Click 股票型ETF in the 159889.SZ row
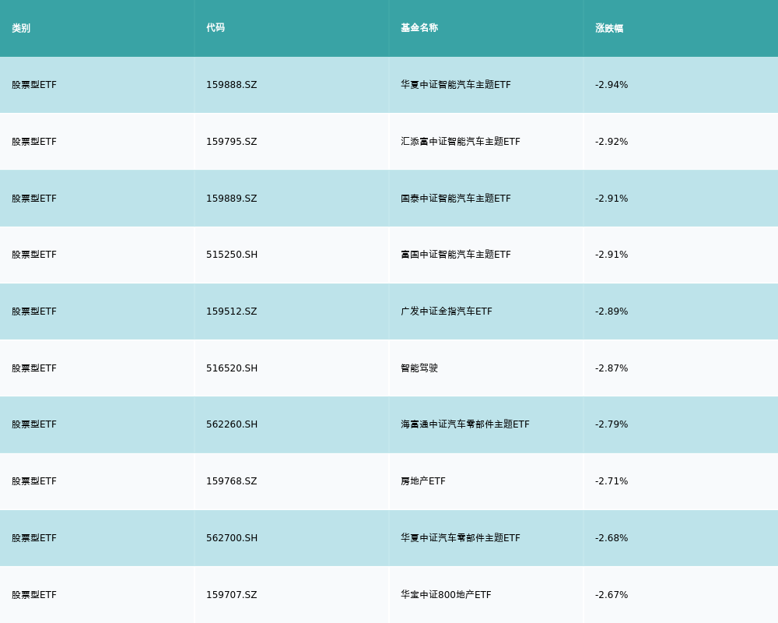 coord(34,199)
